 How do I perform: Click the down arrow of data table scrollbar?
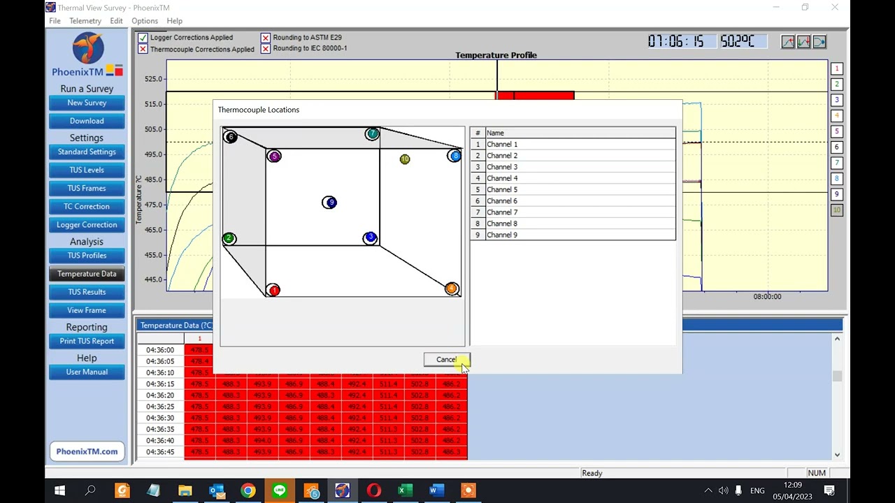pos(837,455)
